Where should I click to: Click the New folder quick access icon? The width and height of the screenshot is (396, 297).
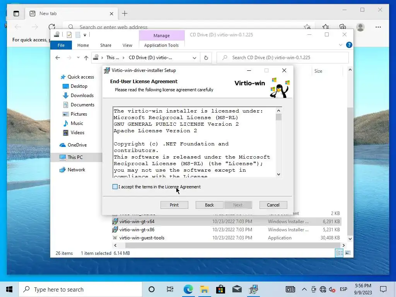point(78,35)
